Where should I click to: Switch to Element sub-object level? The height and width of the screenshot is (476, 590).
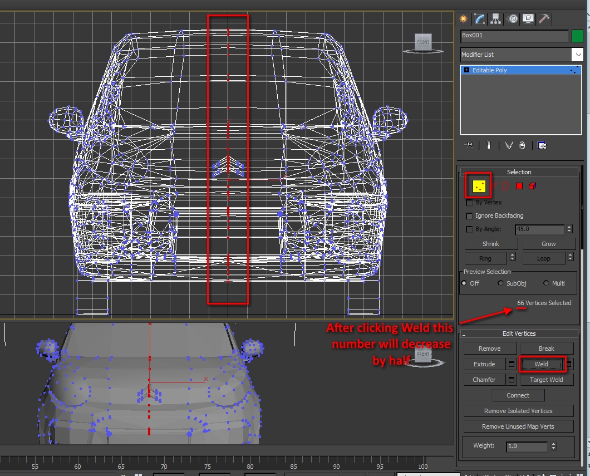532,186
